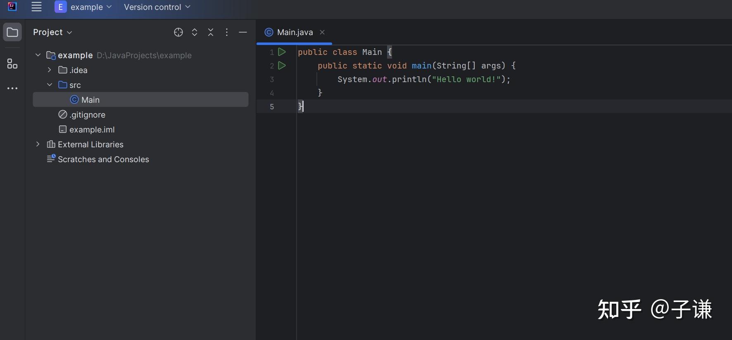The width and height of the screenshot is (732, 340).
Task: Open the Project view selector dropdown
Action: [52, 32]
